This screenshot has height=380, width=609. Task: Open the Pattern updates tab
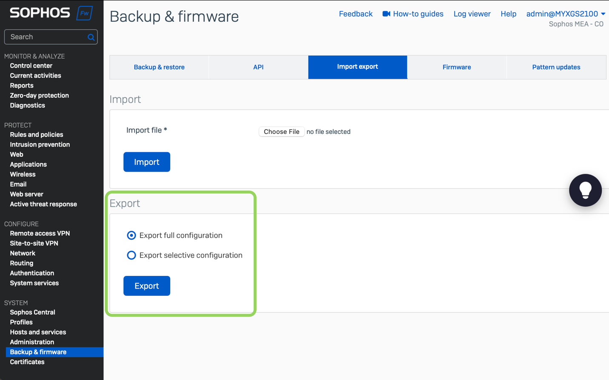click(x=556, y=67)
